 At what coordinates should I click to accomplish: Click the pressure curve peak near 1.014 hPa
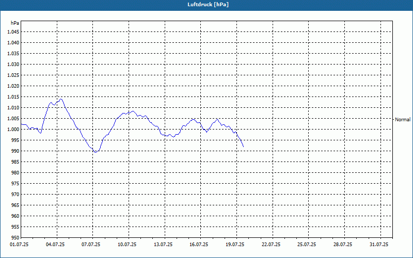(61, 99)
